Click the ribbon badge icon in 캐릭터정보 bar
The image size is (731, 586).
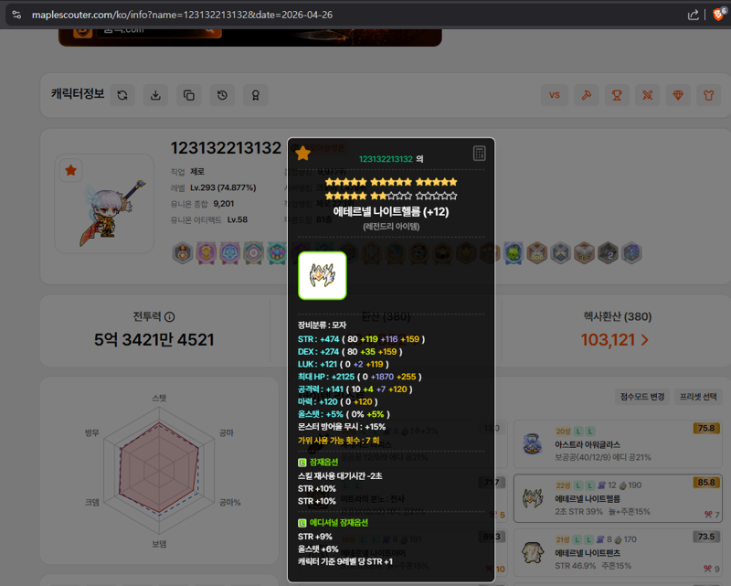click(256, 95)
